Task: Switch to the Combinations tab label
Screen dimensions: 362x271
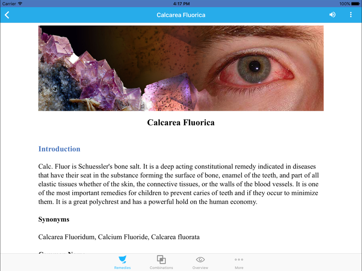Action: [161, 268]
